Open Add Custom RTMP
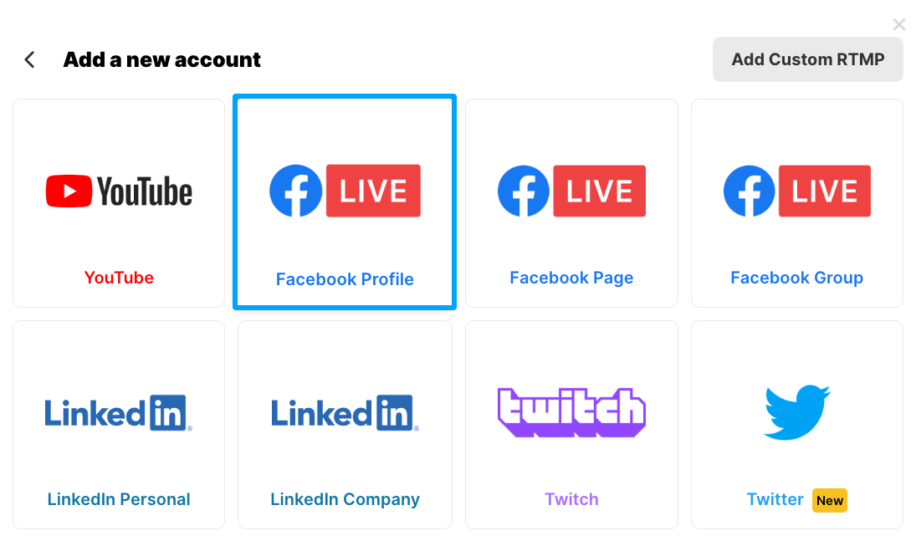 coord(807,59)
